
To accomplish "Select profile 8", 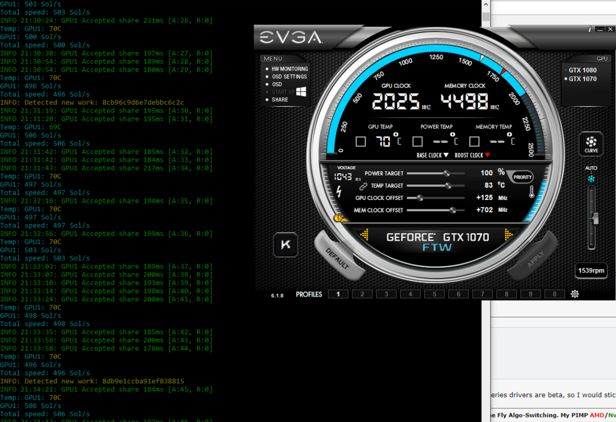I will tap(507, 294).
